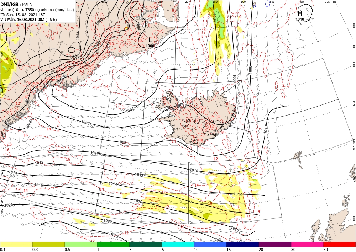Click the 25W longitude label on top edge
This screenshot has height=252, width=356.
pos(161,2)
